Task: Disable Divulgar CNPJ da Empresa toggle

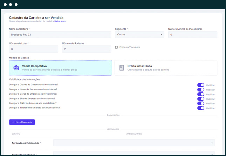Action: [201, 103]
